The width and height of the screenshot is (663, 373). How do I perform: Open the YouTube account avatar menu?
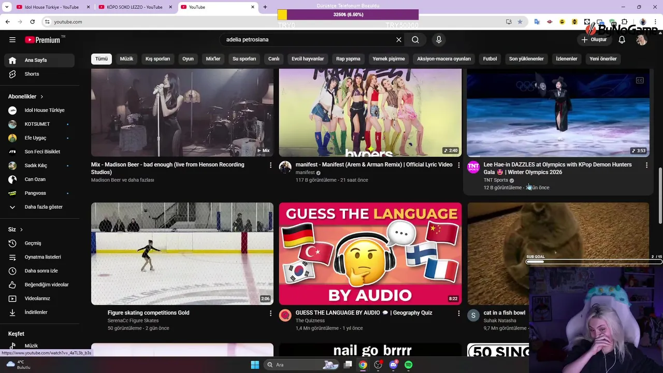(642, 39)
